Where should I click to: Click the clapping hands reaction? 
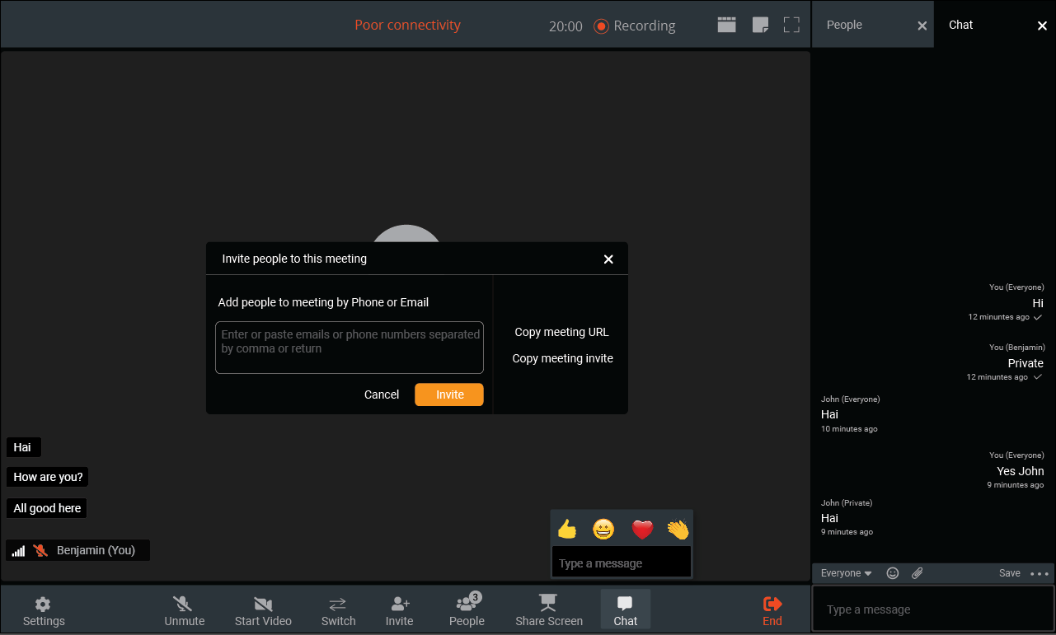pyautogui.click(x=678, y=529)
